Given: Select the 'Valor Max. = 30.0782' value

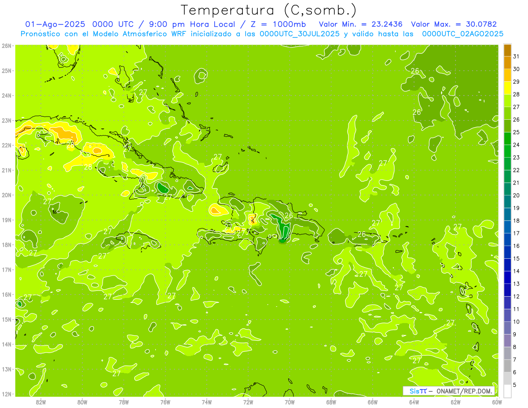Looking at the screenshot, I should [454, 24].
